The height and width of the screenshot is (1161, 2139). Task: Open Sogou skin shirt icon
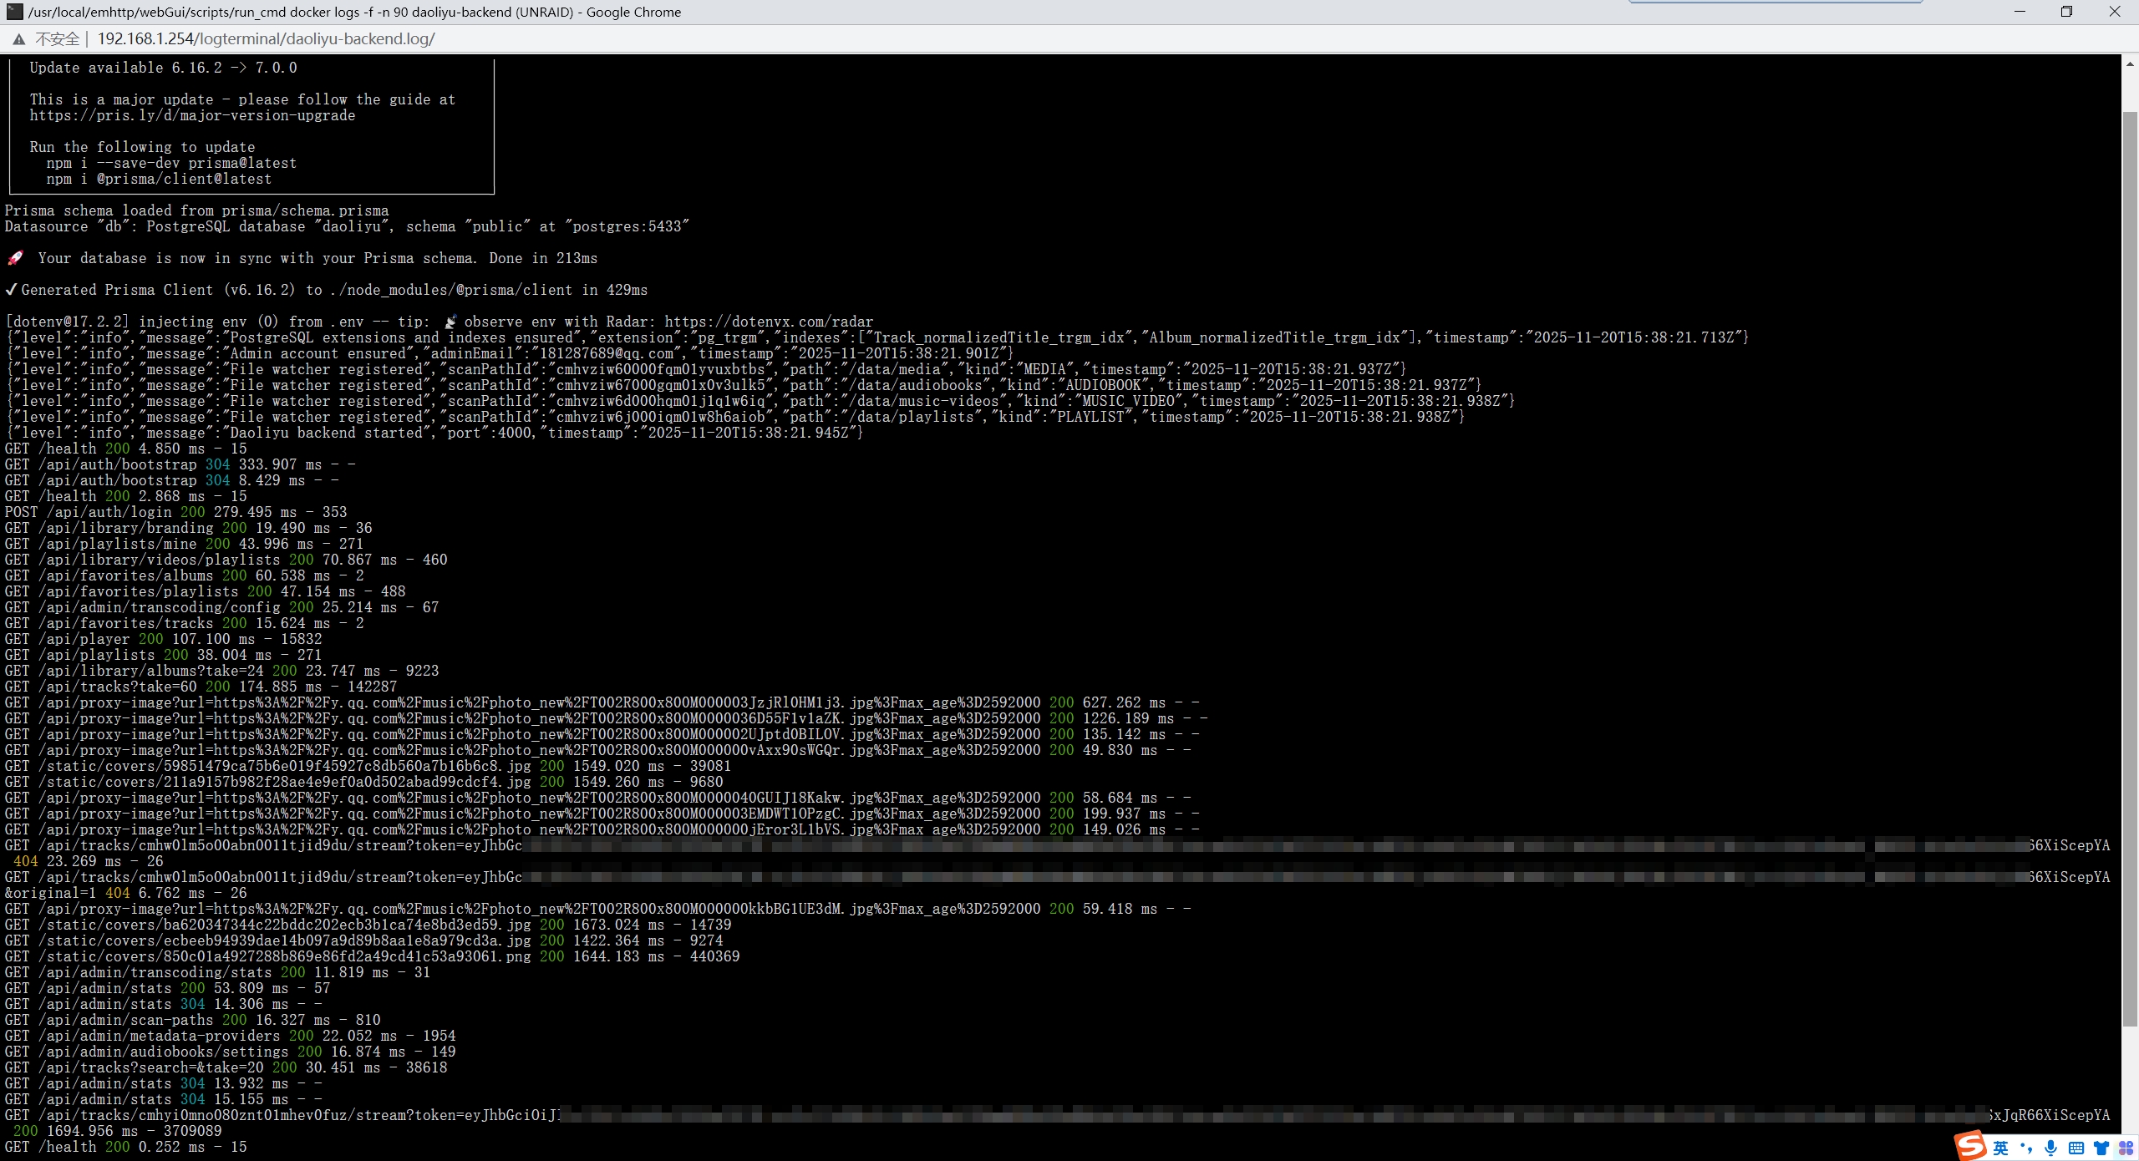point(2101,1148)
